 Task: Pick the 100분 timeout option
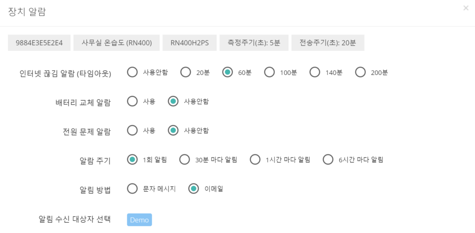click(270, 72)
